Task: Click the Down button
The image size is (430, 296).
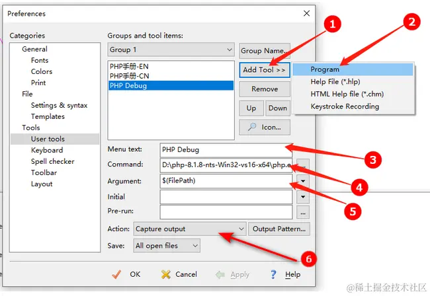Action: [x=278, y=108]
